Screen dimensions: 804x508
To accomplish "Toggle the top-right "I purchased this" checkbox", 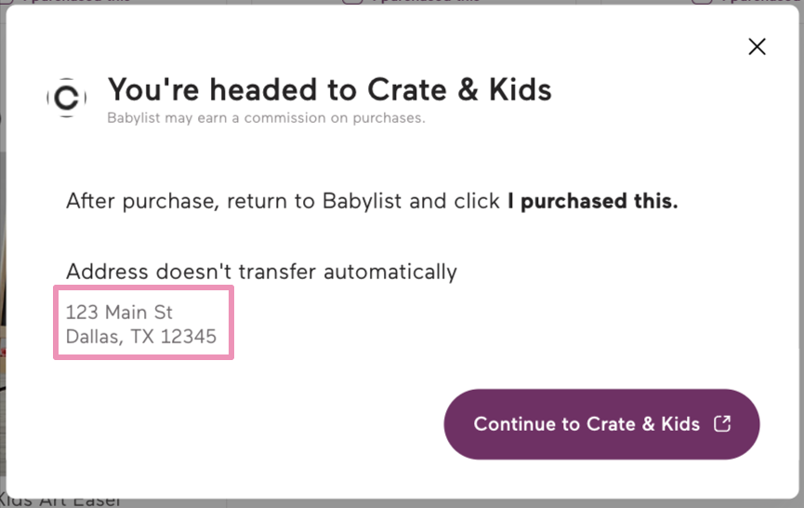I will click(700, 2).
